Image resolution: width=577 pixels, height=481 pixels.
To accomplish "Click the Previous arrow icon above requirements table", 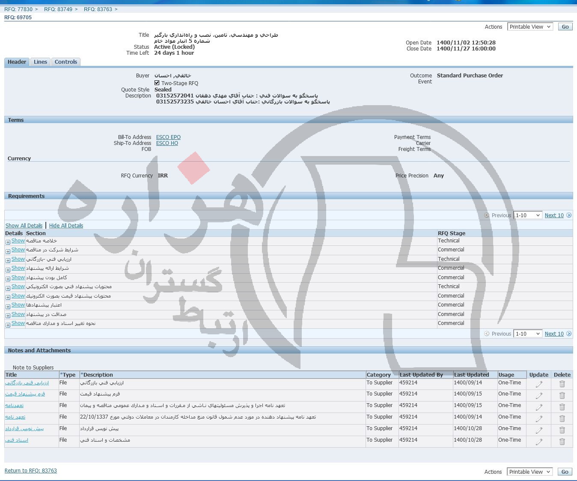I will tap(487, 215).
